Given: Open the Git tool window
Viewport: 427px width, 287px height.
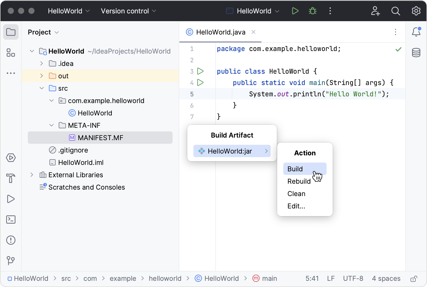Looking at the screenshot, I should [x=11, y=261].
